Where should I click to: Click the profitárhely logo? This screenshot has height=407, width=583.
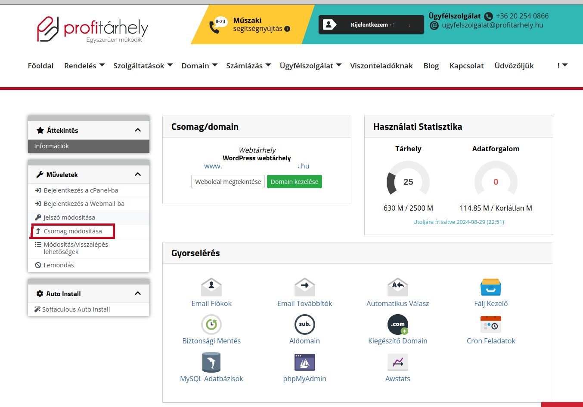click(x=92, y=29)
